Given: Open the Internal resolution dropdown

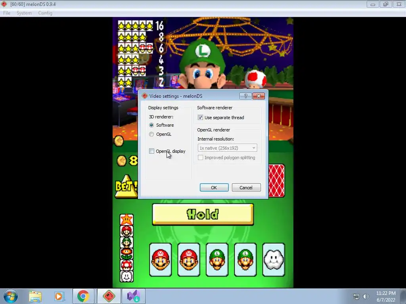Looking at the screenshot, I should (x=227, y=148).
